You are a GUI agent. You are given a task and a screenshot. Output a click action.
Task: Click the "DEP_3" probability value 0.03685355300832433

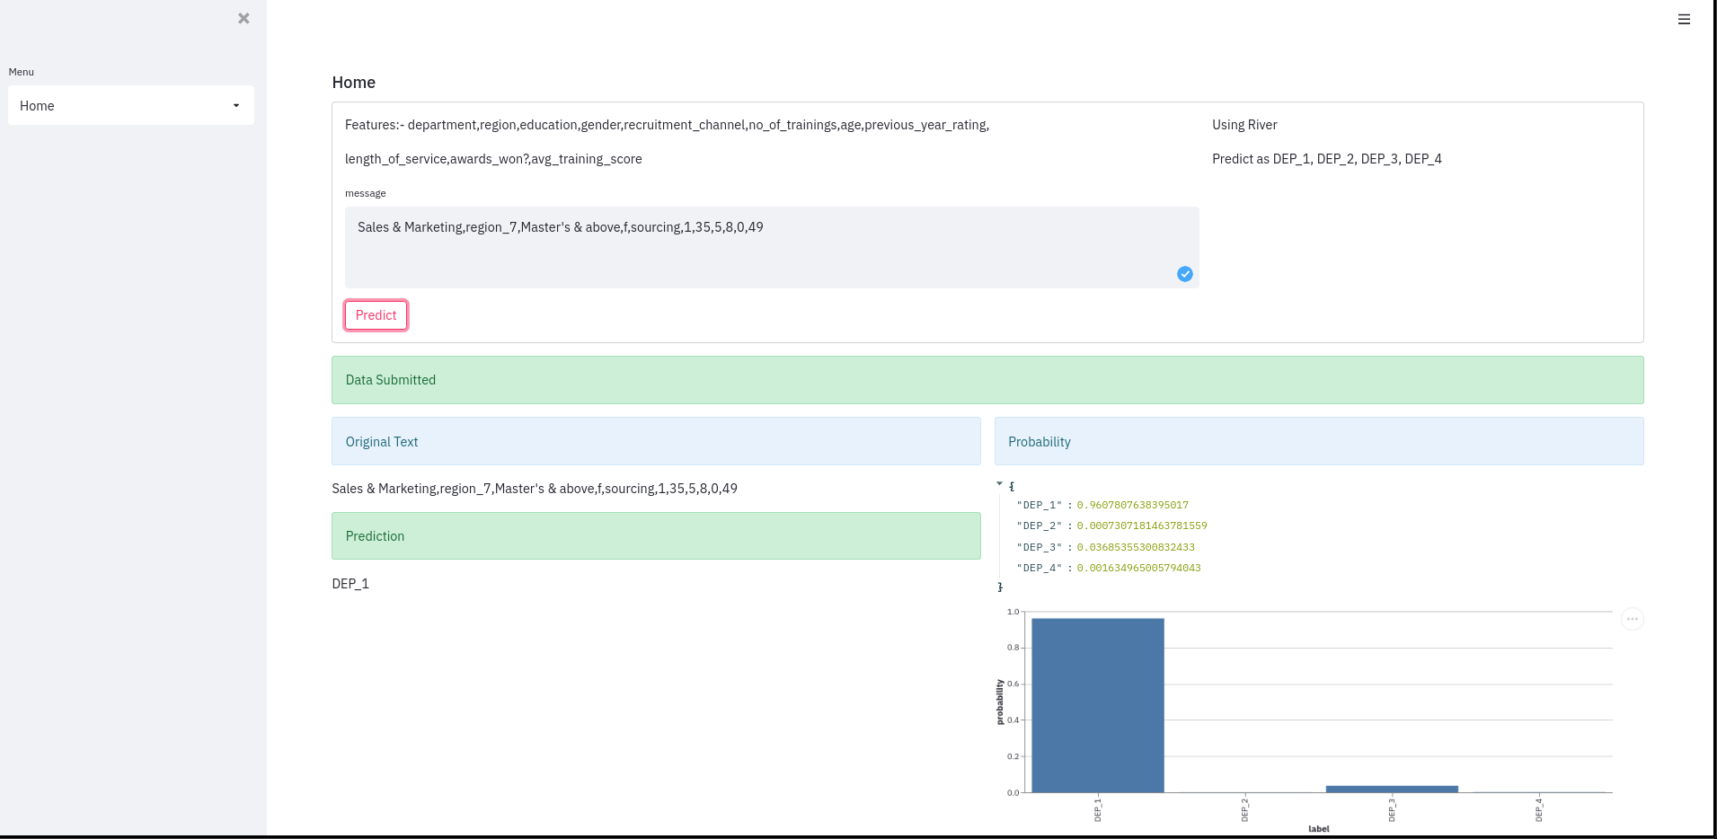[1136, 547]
